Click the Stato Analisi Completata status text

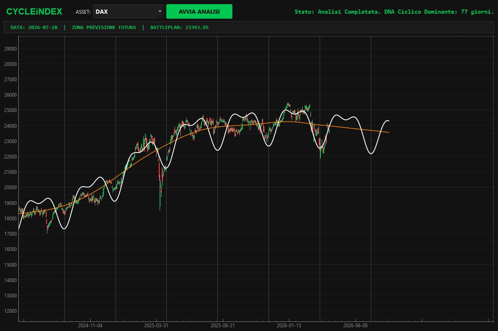pos(394,12)
